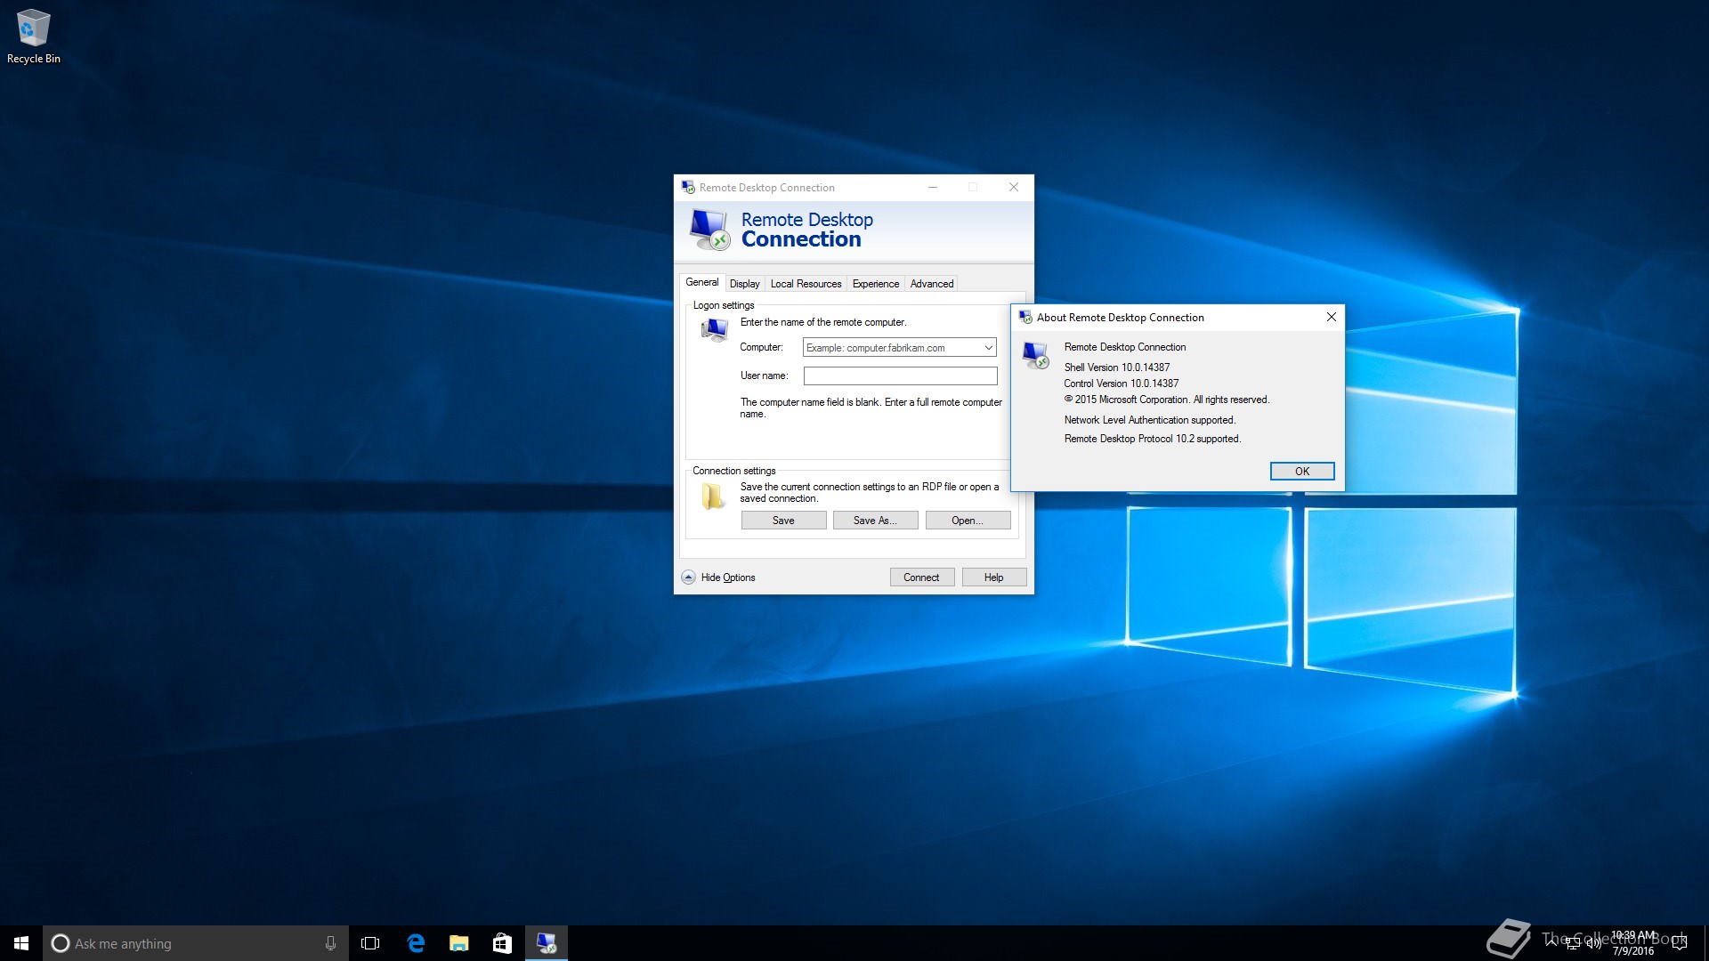Click the Remote Desktop Protocol 10.2 supported text
The width and height of the screenshot is (1709, 961).
1152,439
